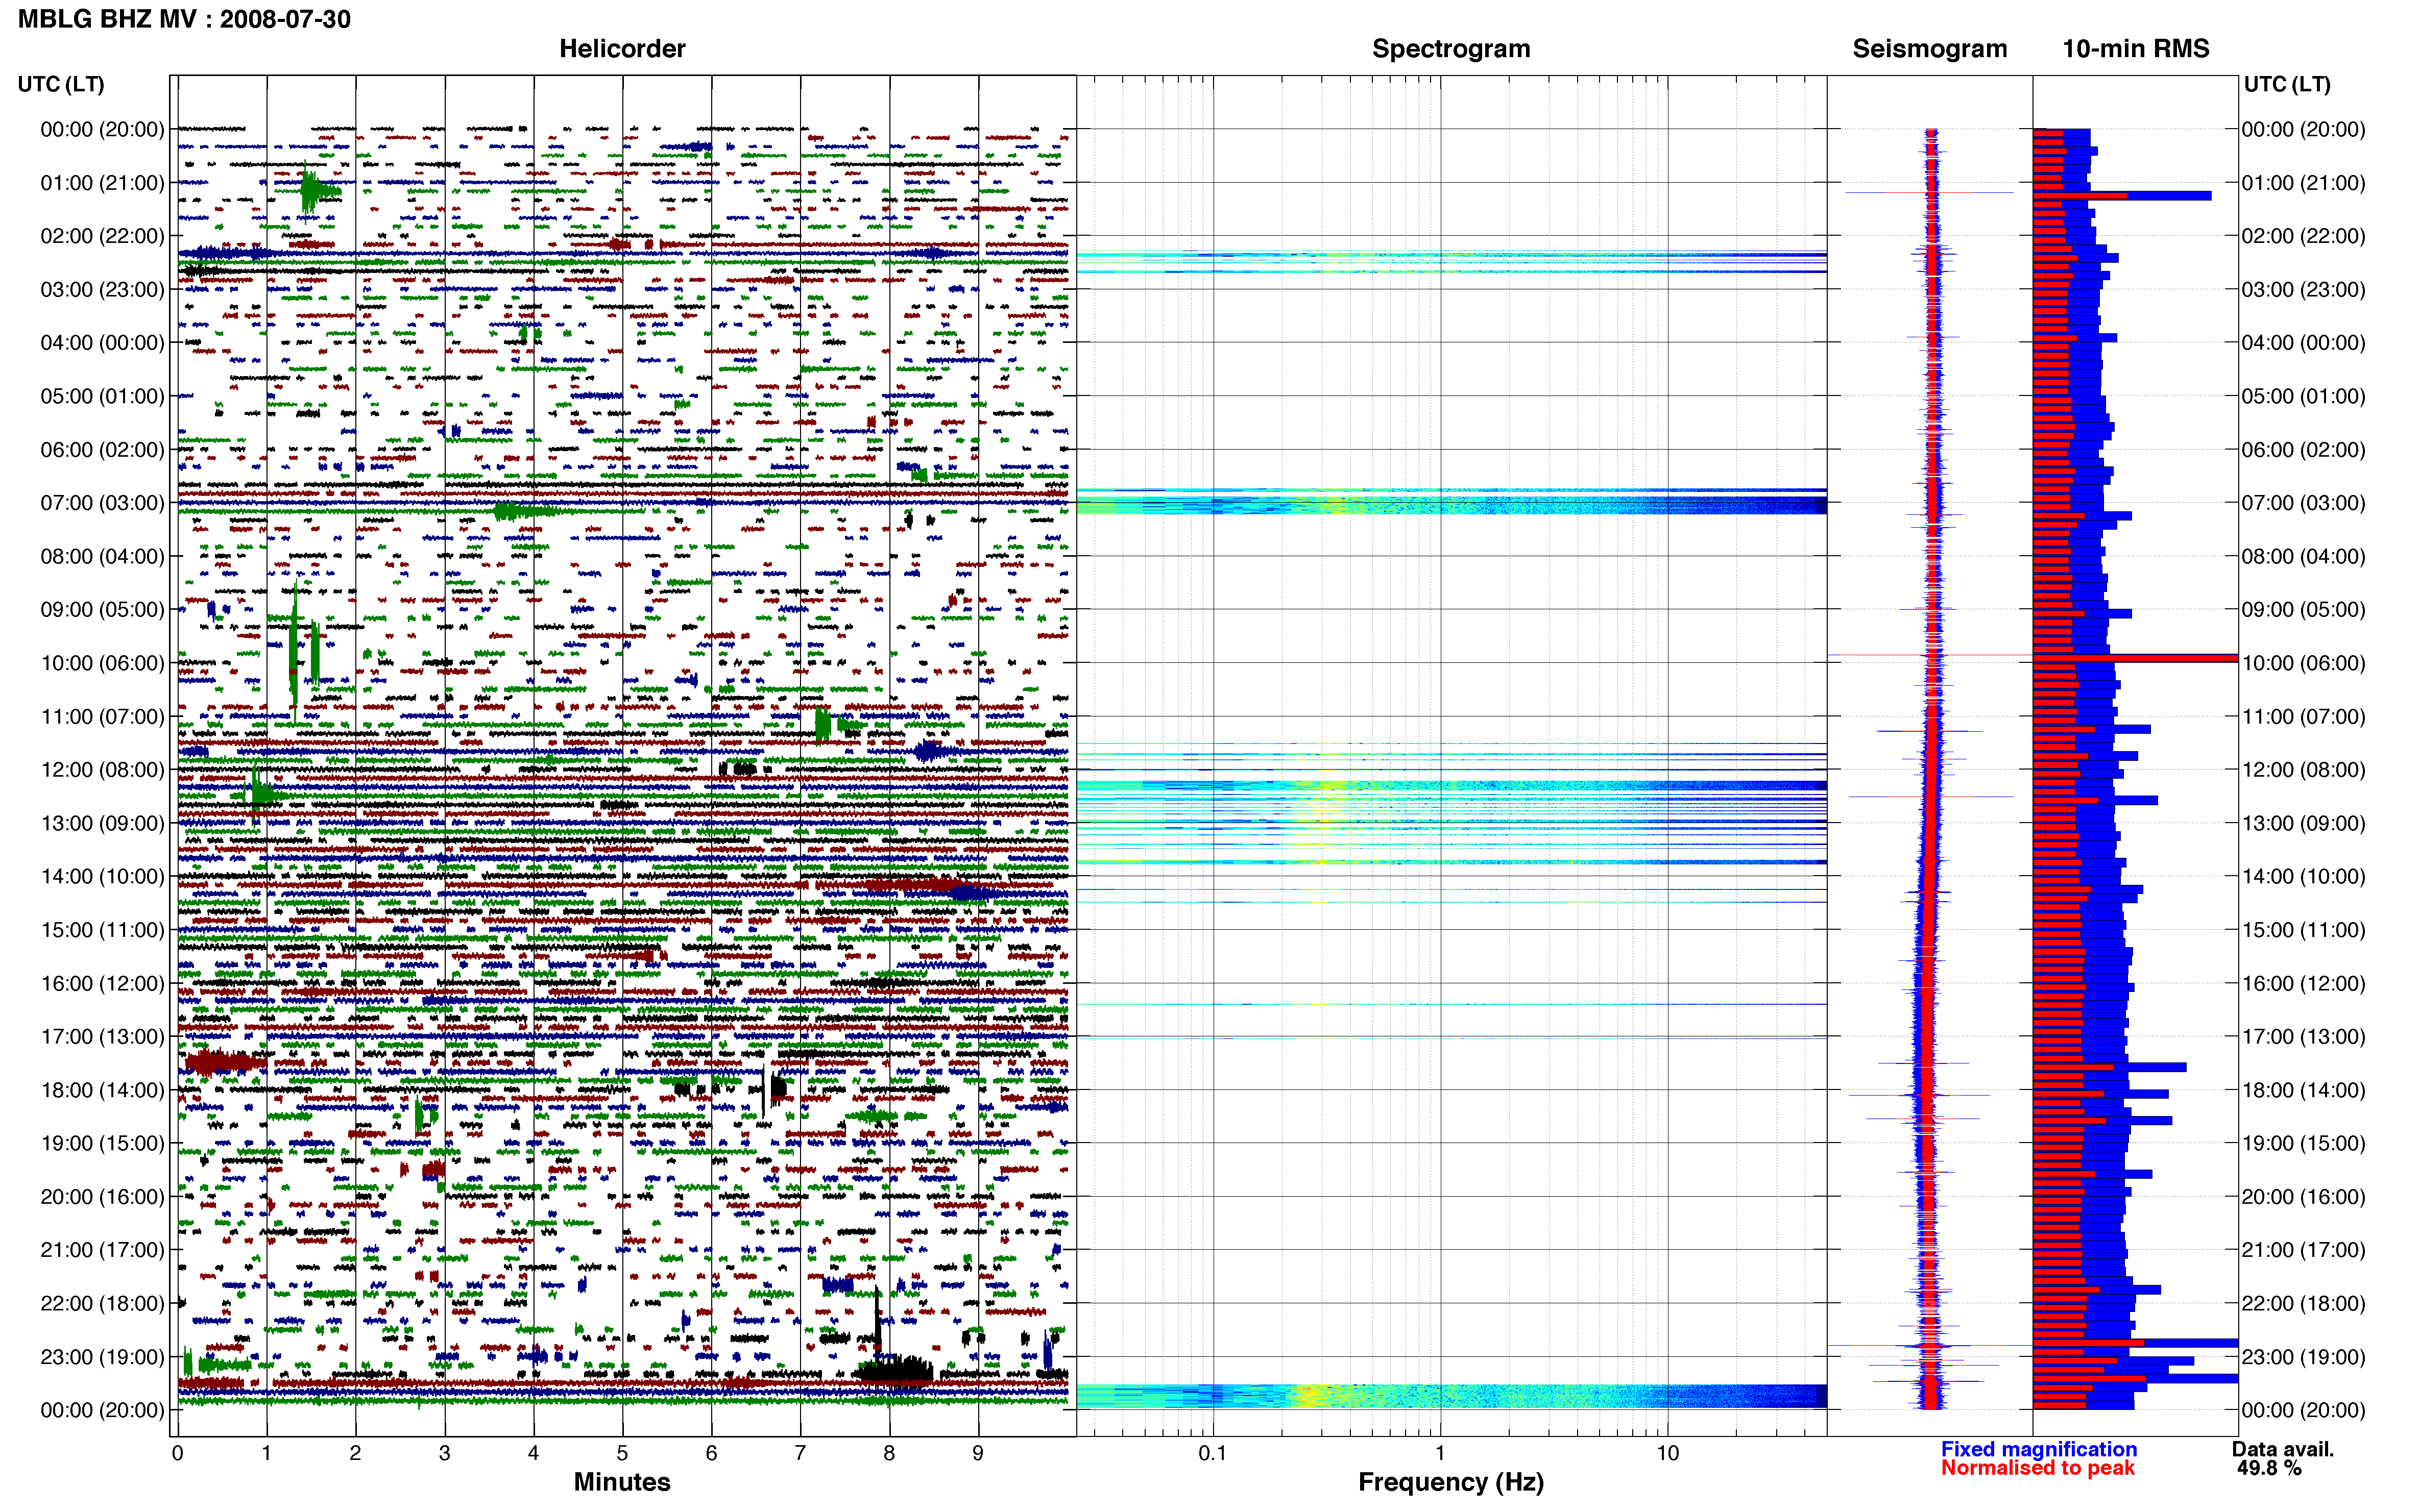Select the 'Helicorder' panel heading
The width and height of the screenshot is (2420, 1512).
[622, 49]
